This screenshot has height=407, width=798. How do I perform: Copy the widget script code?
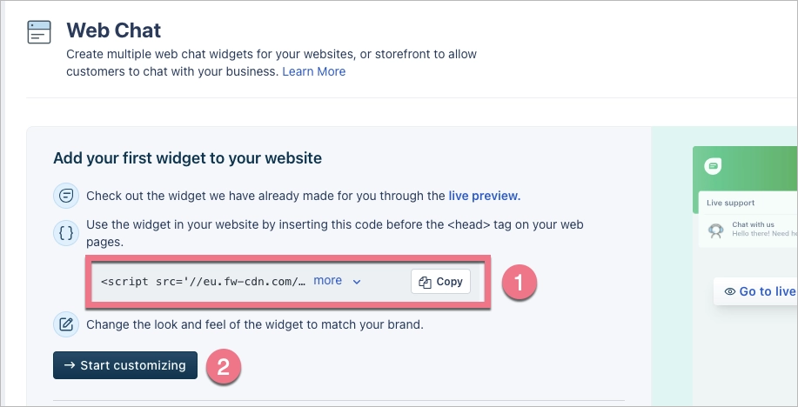click(440, 282)
